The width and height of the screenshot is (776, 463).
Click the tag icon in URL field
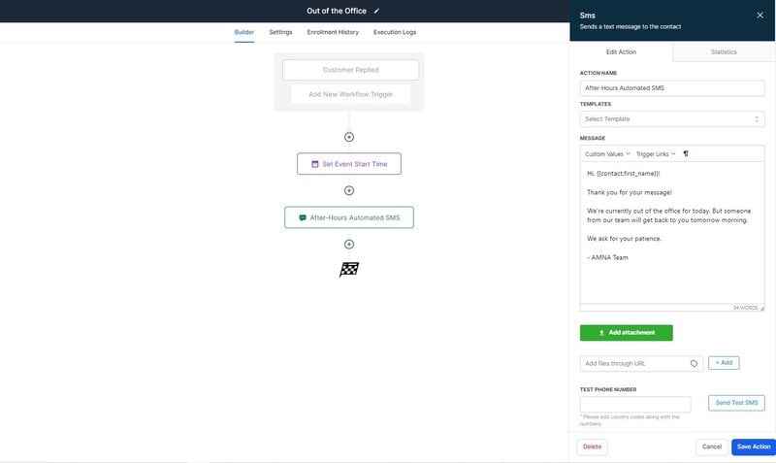point(694,363)
